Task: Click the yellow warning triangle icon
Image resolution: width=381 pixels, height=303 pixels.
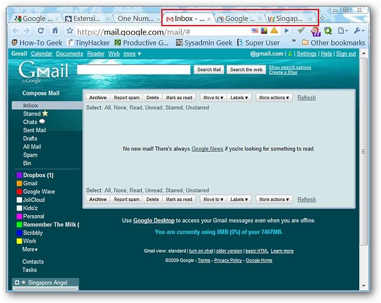Action: [274, 30]
